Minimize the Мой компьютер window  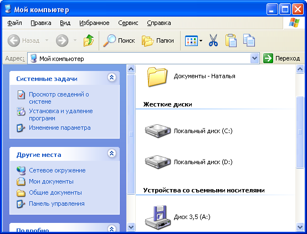pyautogui.click(x=272, y=9)
